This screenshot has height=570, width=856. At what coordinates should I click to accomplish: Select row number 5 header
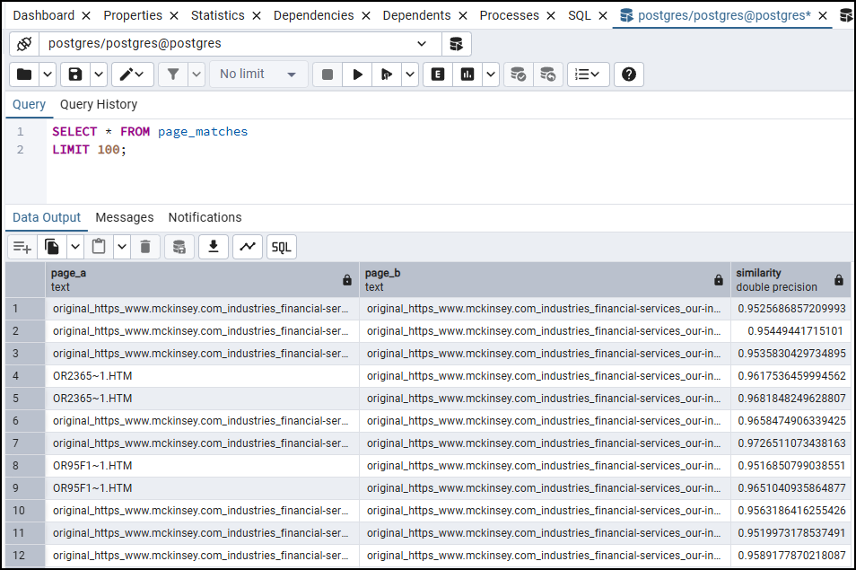[x=25, y=399]
